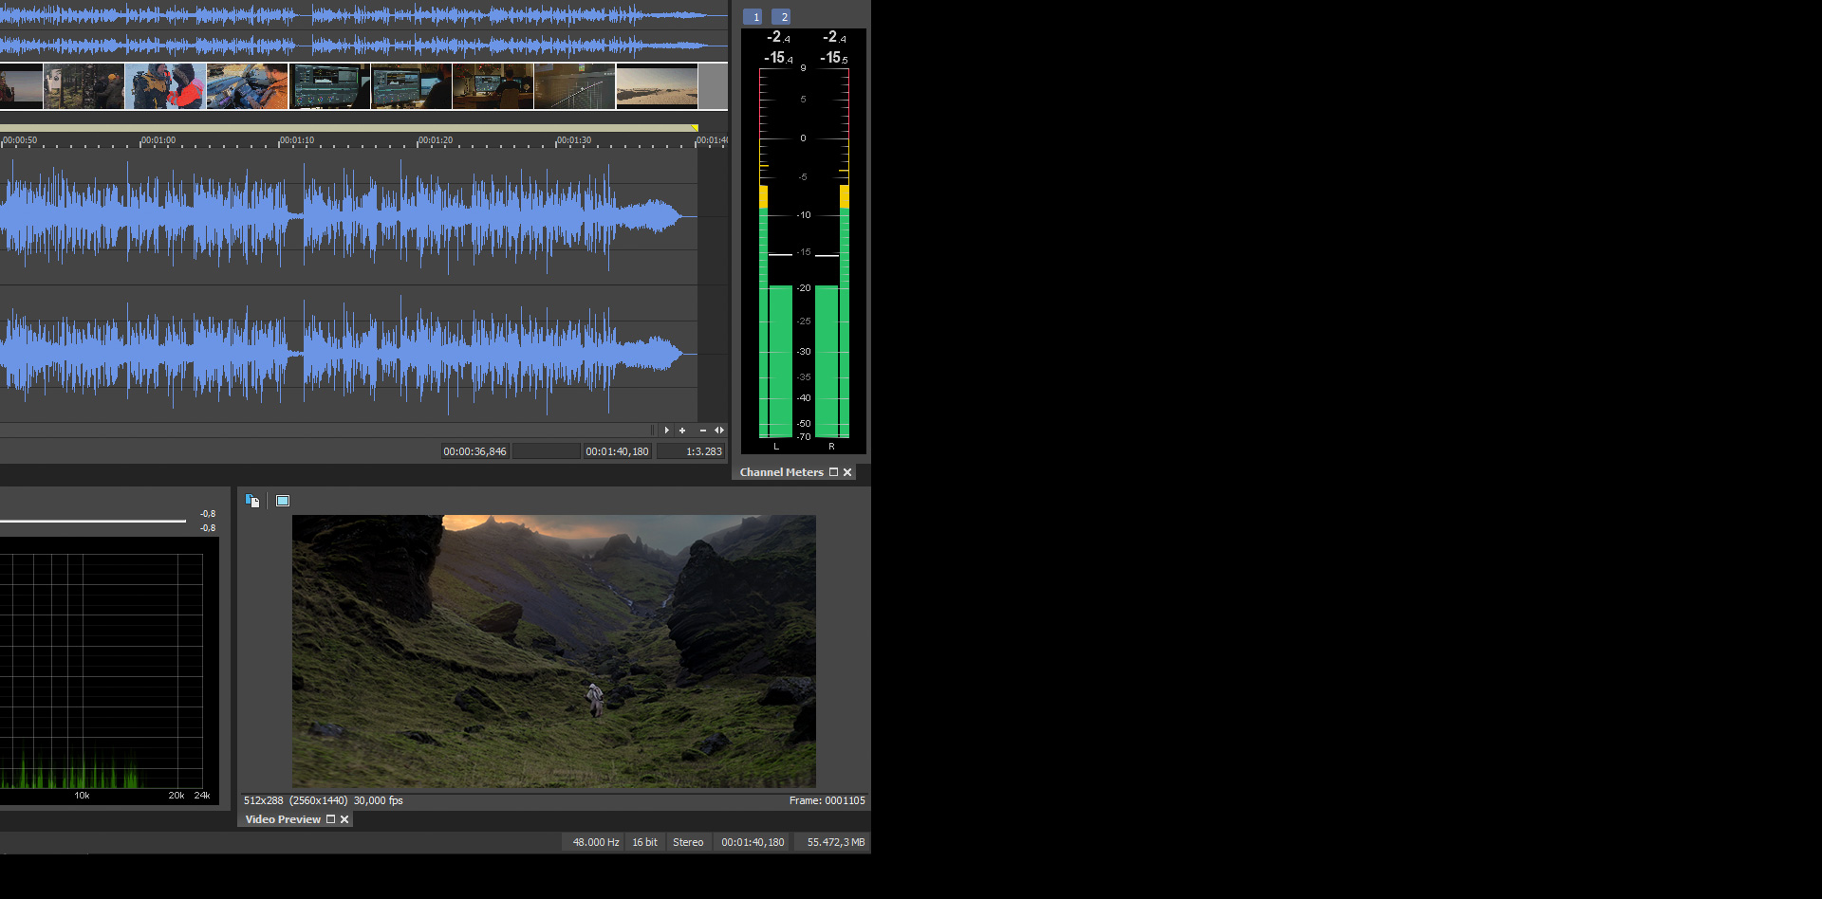
Task: Maximize the Channel Meters panel
Action: coord(833,472)
